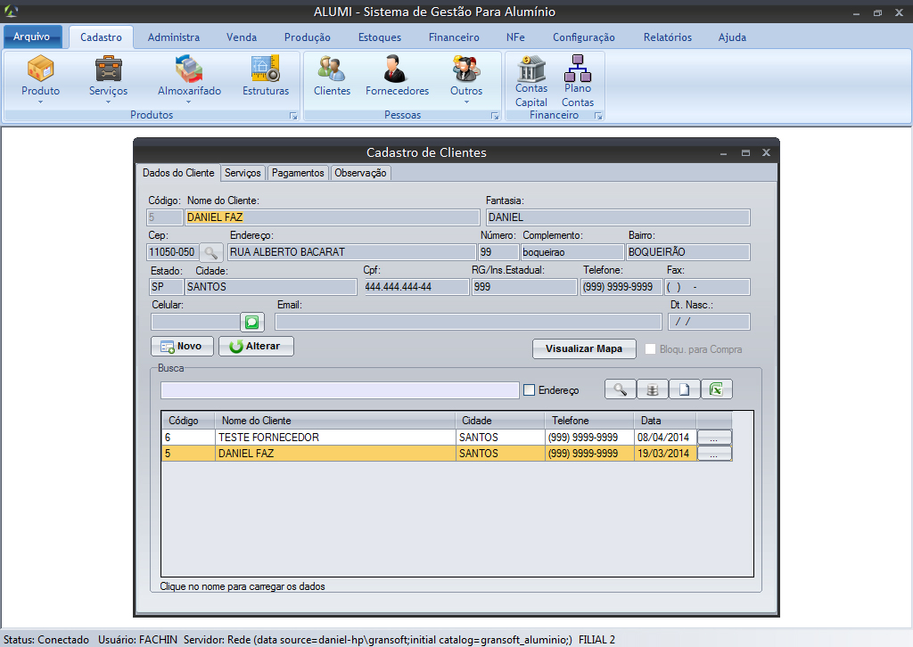
Task: Open the Outros people icon
Action: coord(465,69)
